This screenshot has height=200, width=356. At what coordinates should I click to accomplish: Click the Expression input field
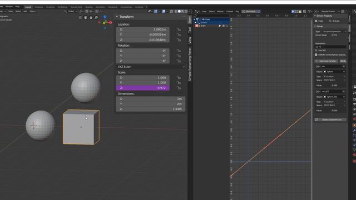tap(330, 47)
